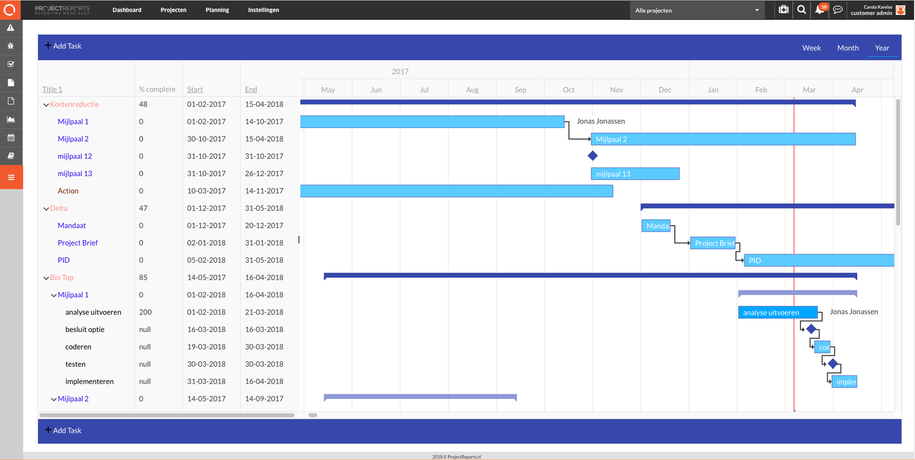Switch Gantt view to Week
Viewport: 915px width, 460px height.
coord(811,48)
